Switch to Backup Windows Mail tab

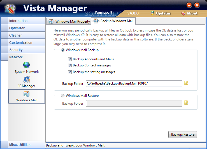click(x=113, y=21)
